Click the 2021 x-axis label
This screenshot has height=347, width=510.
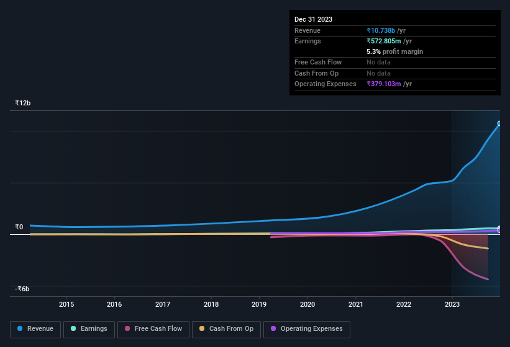point(356,304)
